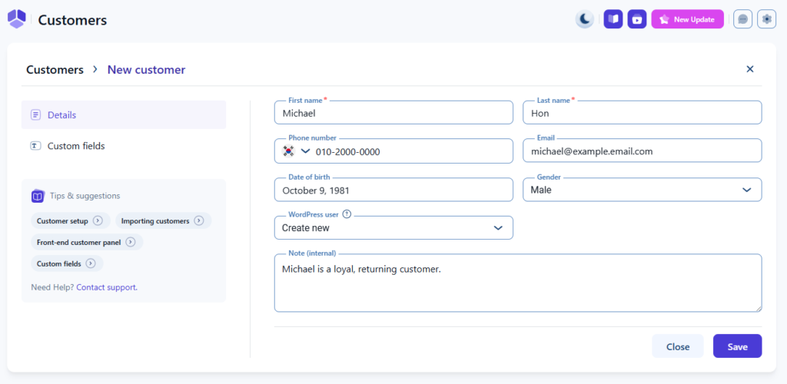
Task: Click the arrow icon on Customer setup tip
Action: (x=98, y=221)
